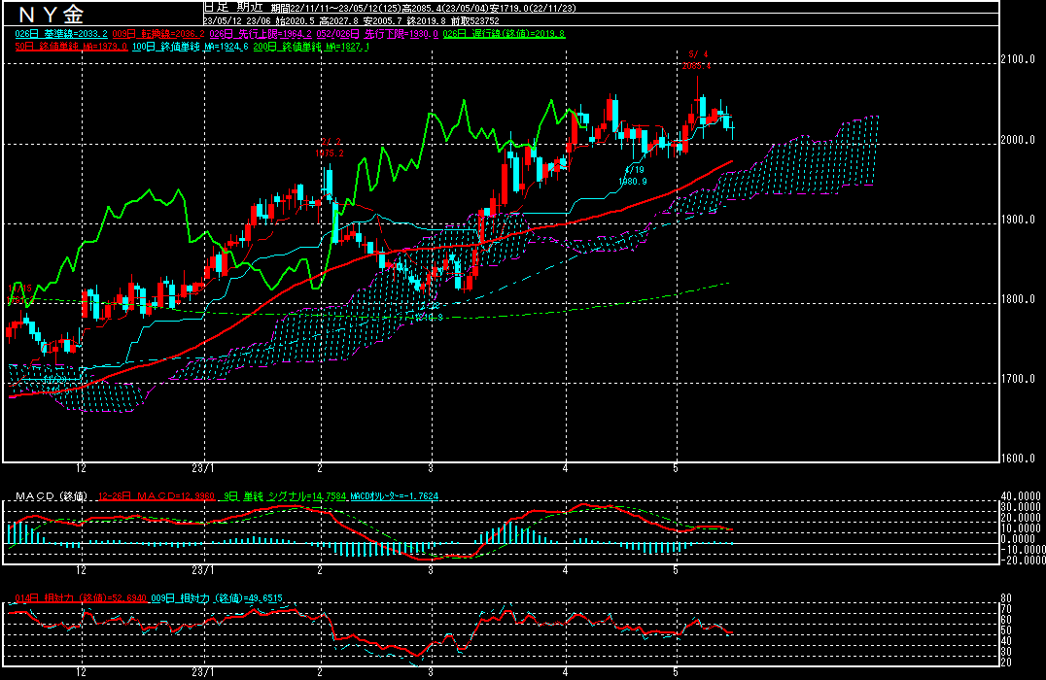Click the 60 RSI axis label
Viewport: 1046px width, 680px height.
[1007, 620]
